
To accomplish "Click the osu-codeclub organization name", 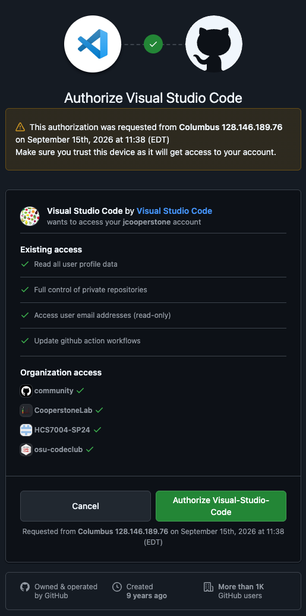I will click(59, 450).
